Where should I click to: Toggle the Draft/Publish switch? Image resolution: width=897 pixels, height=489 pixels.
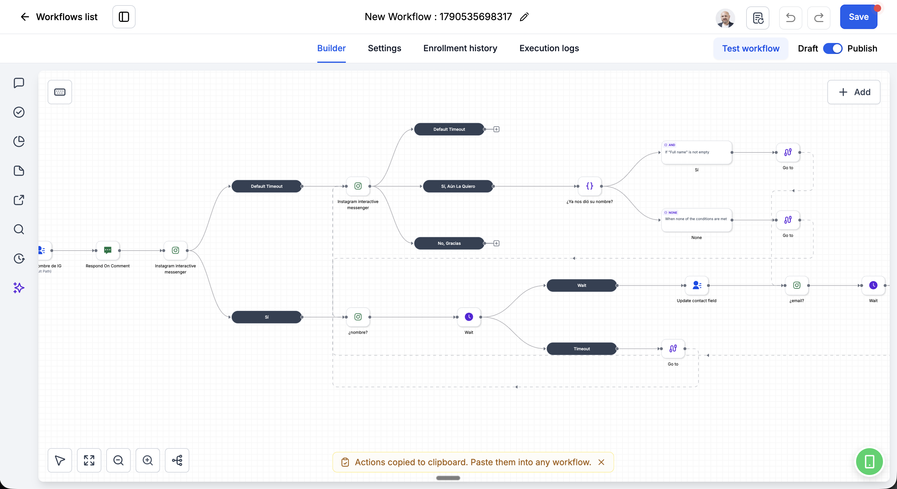[x=833, y=48]
